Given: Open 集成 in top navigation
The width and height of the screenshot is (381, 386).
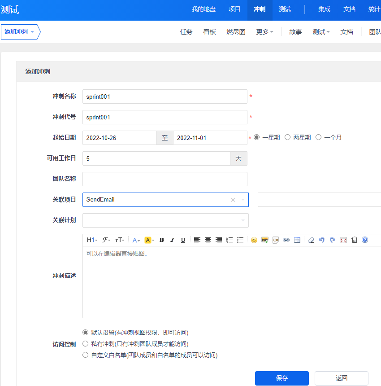Looking at the screenshot, I should (x=324, y=9).
